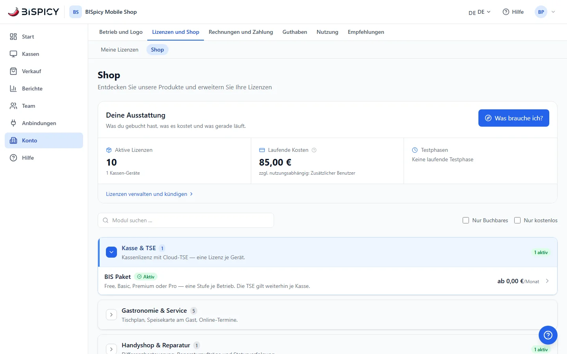Switch to Guthaben tab
This screenshot has height=354, width=567.
(x=295, y=32)
